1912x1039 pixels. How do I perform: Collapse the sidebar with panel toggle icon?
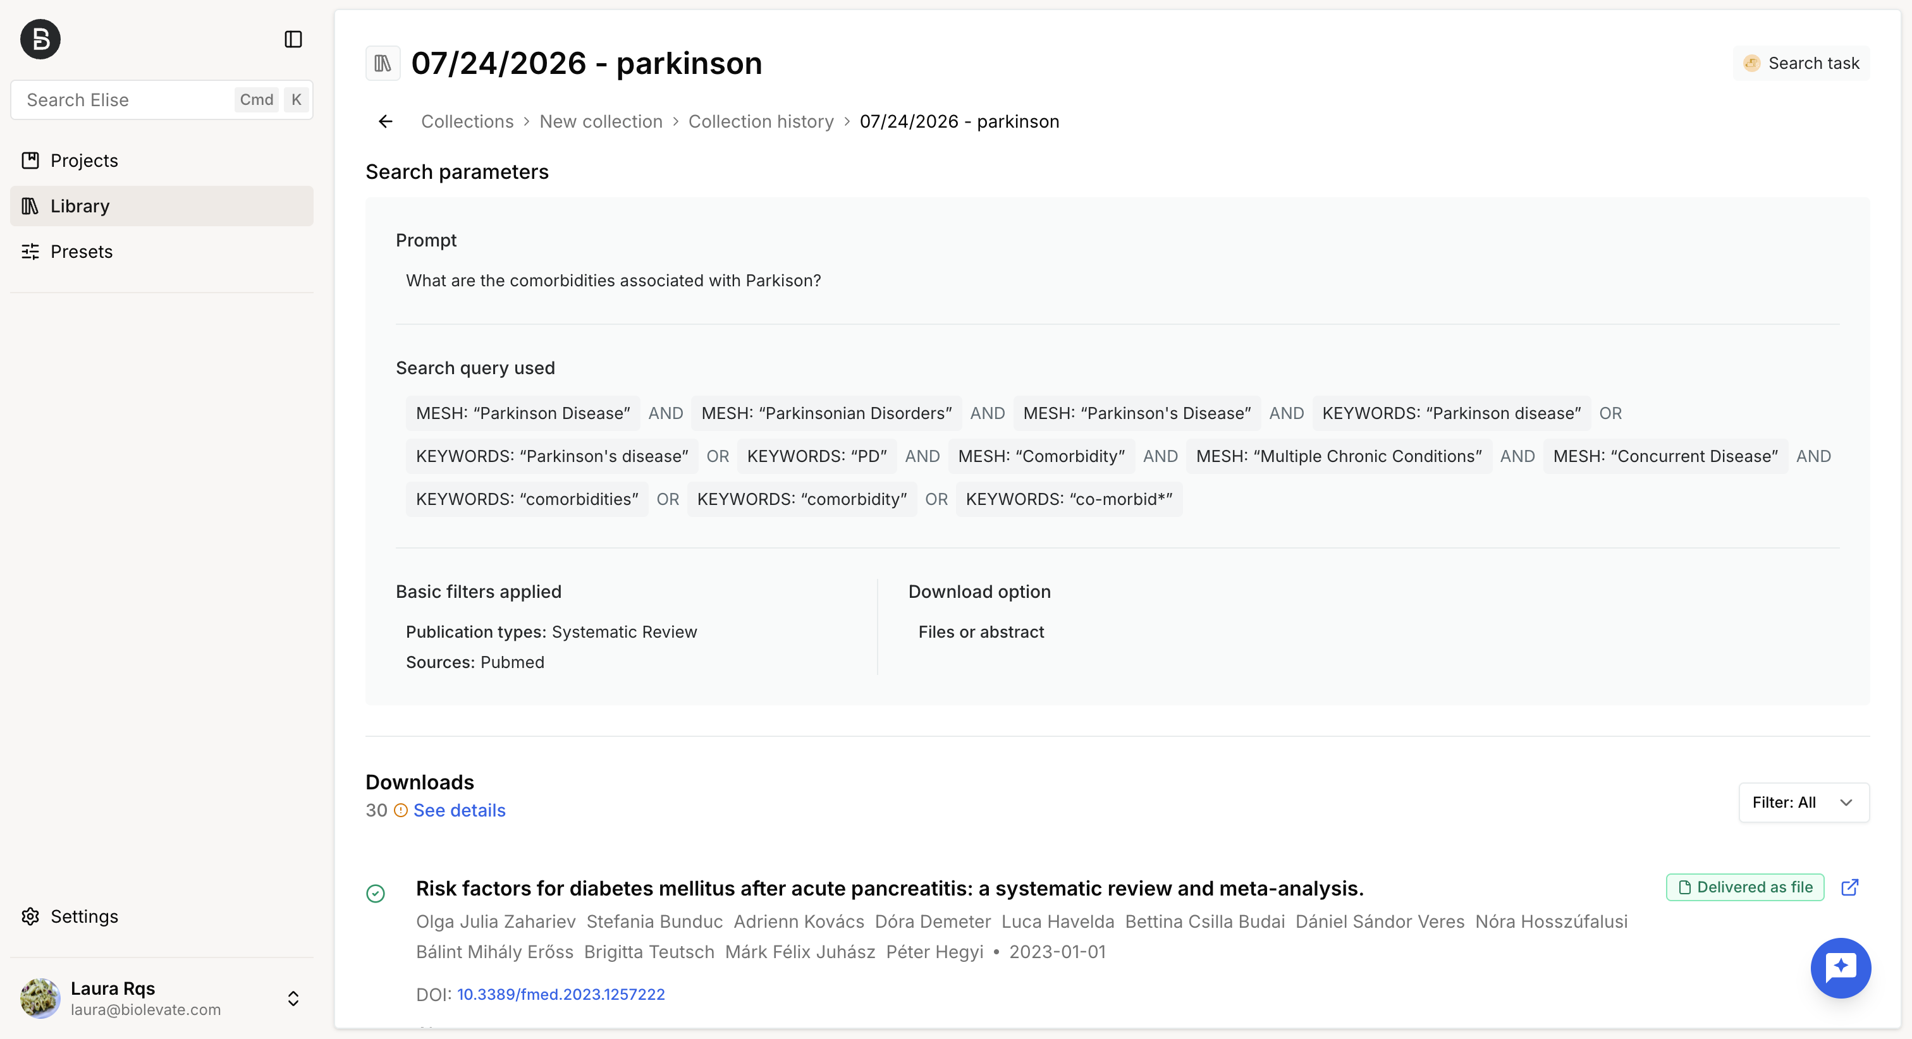pos(293,39)
